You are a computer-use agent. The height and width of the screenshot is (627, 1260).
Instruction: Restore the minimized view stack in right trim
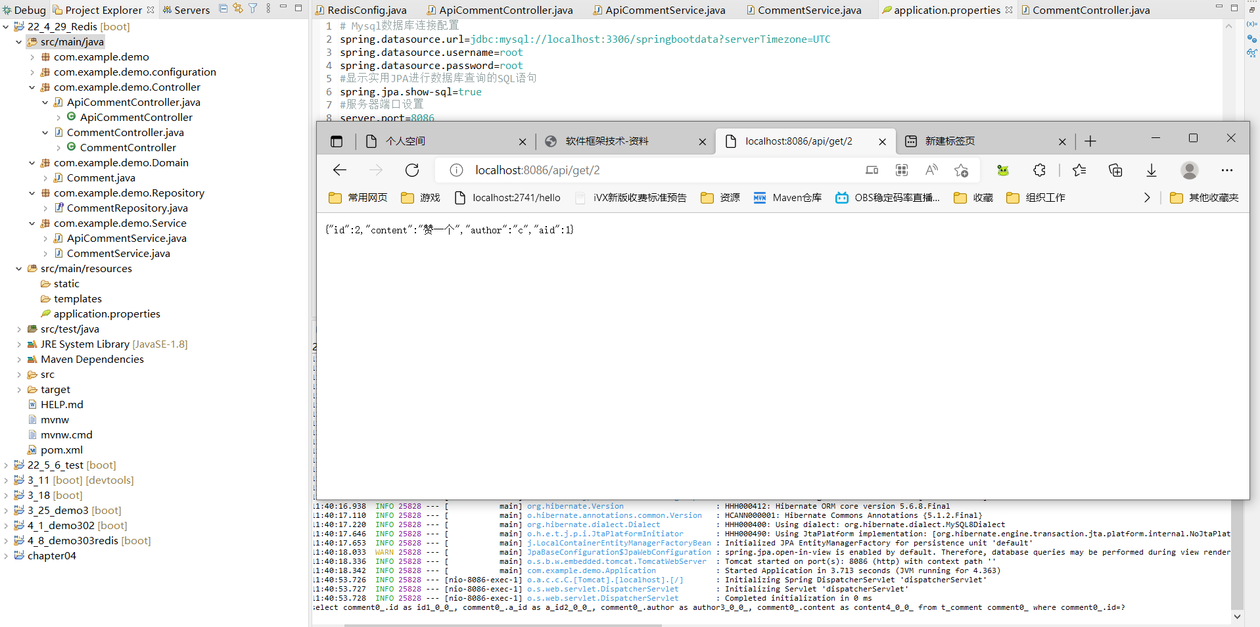[1251, 9]
